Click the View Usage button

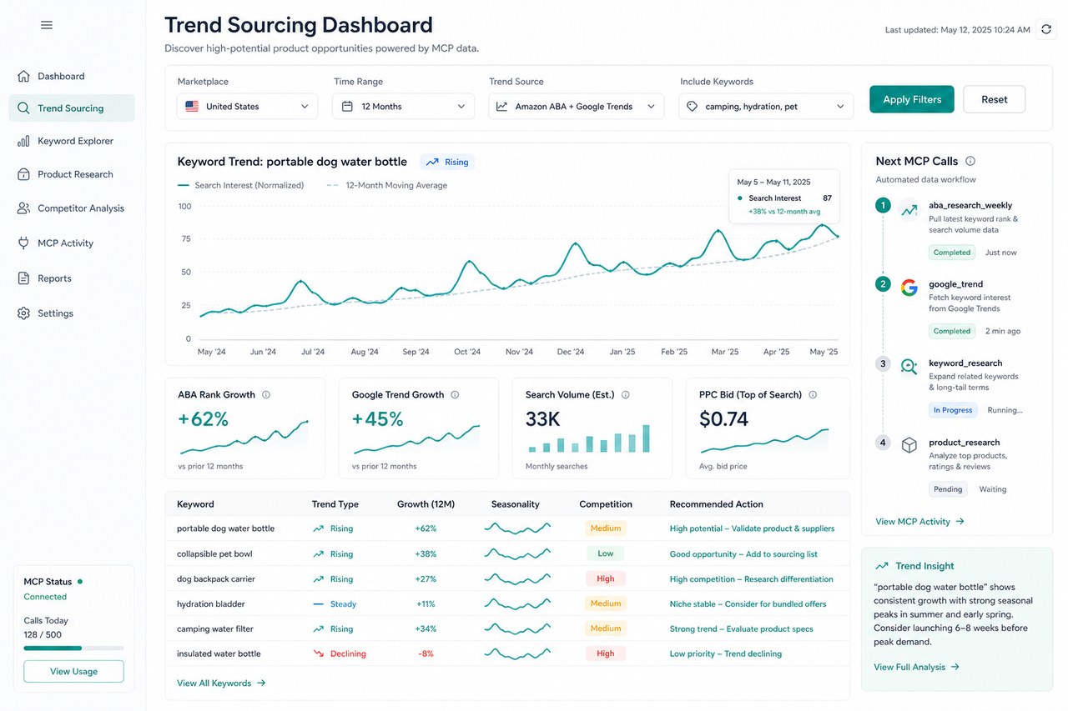click(73, 672)
